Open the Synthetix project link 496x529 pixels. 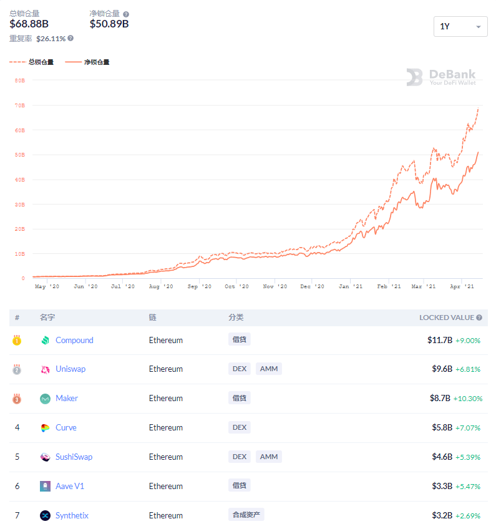(72, 515)
